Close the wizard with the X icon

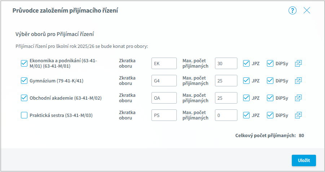(x=307, y=10)
